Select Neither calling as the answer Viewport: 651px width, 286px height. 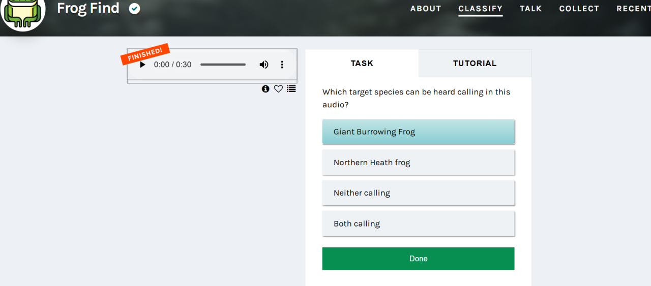coord(419,193)
